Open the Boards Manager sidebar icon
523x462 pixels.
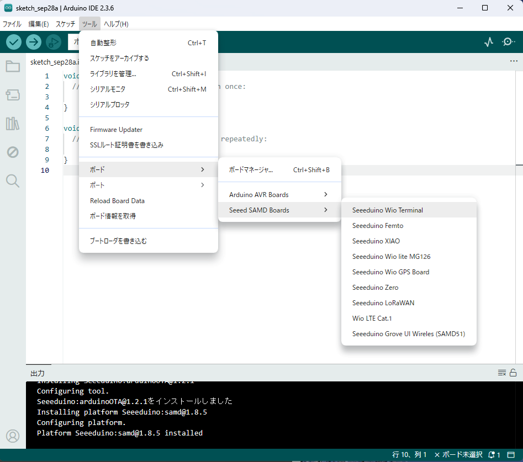click(x=13, y=95)
